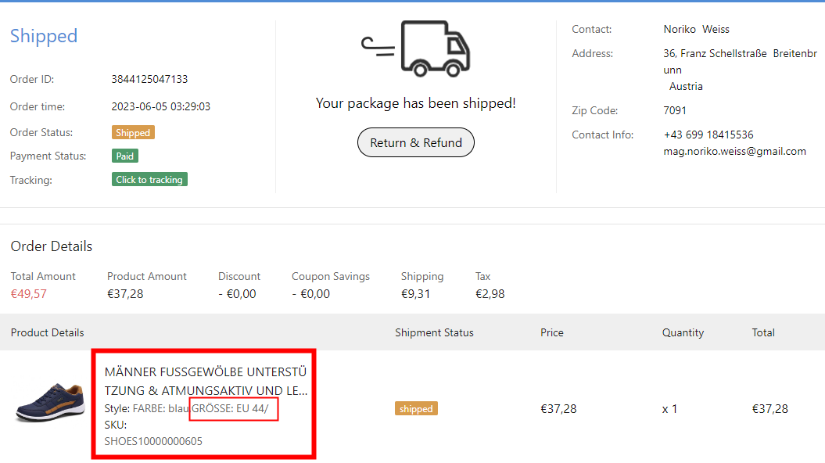The width and height of the screenshot is (825, 463).
Task: Click the contact name Noriko Weiss
Action: coord(696,29)
